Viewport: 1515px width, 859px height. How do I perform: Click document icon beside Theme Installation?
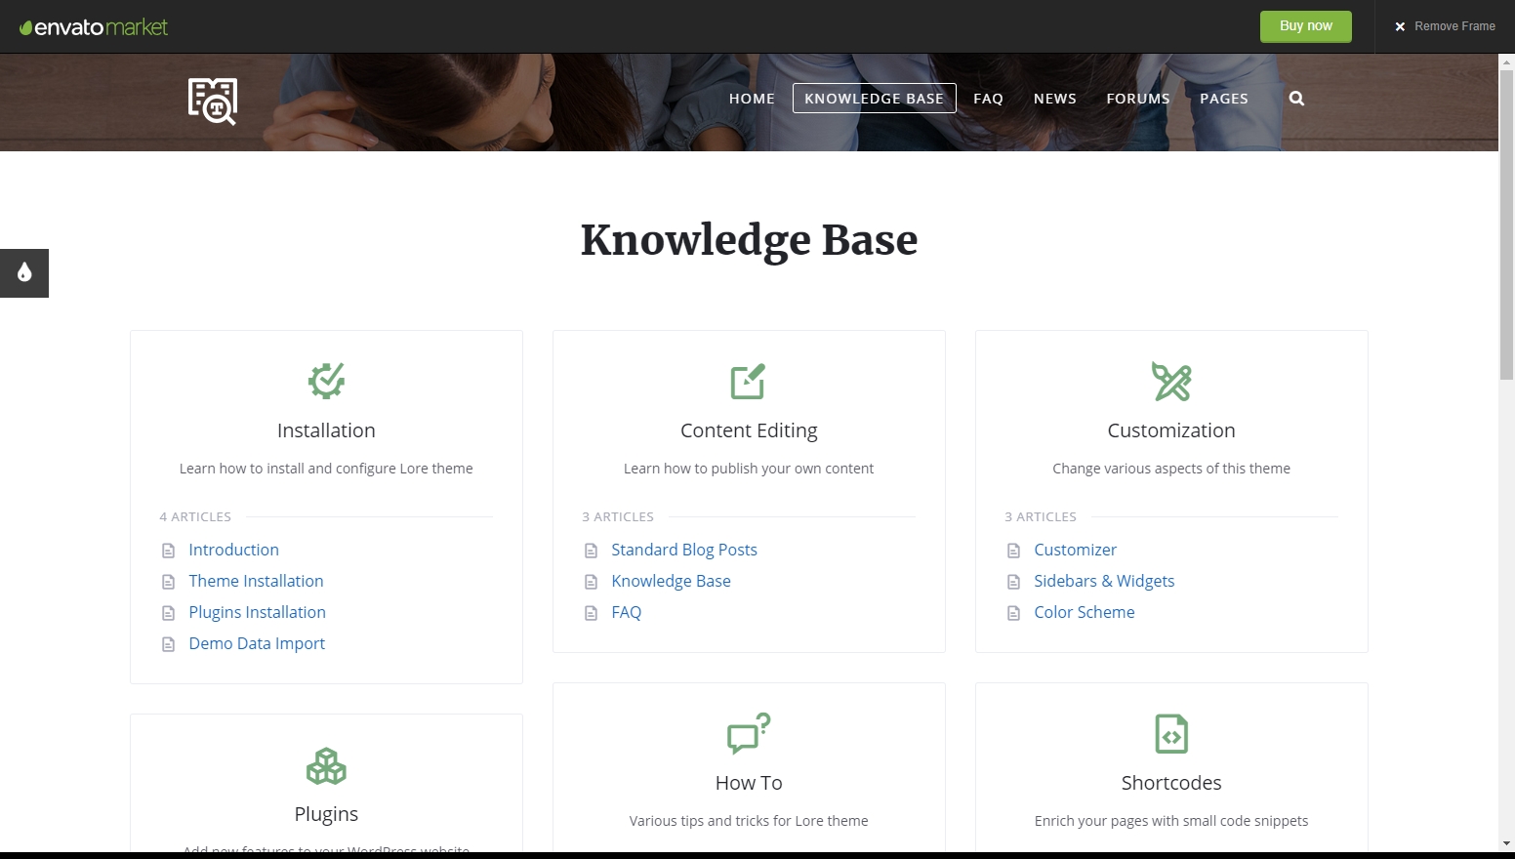(168, 582)
